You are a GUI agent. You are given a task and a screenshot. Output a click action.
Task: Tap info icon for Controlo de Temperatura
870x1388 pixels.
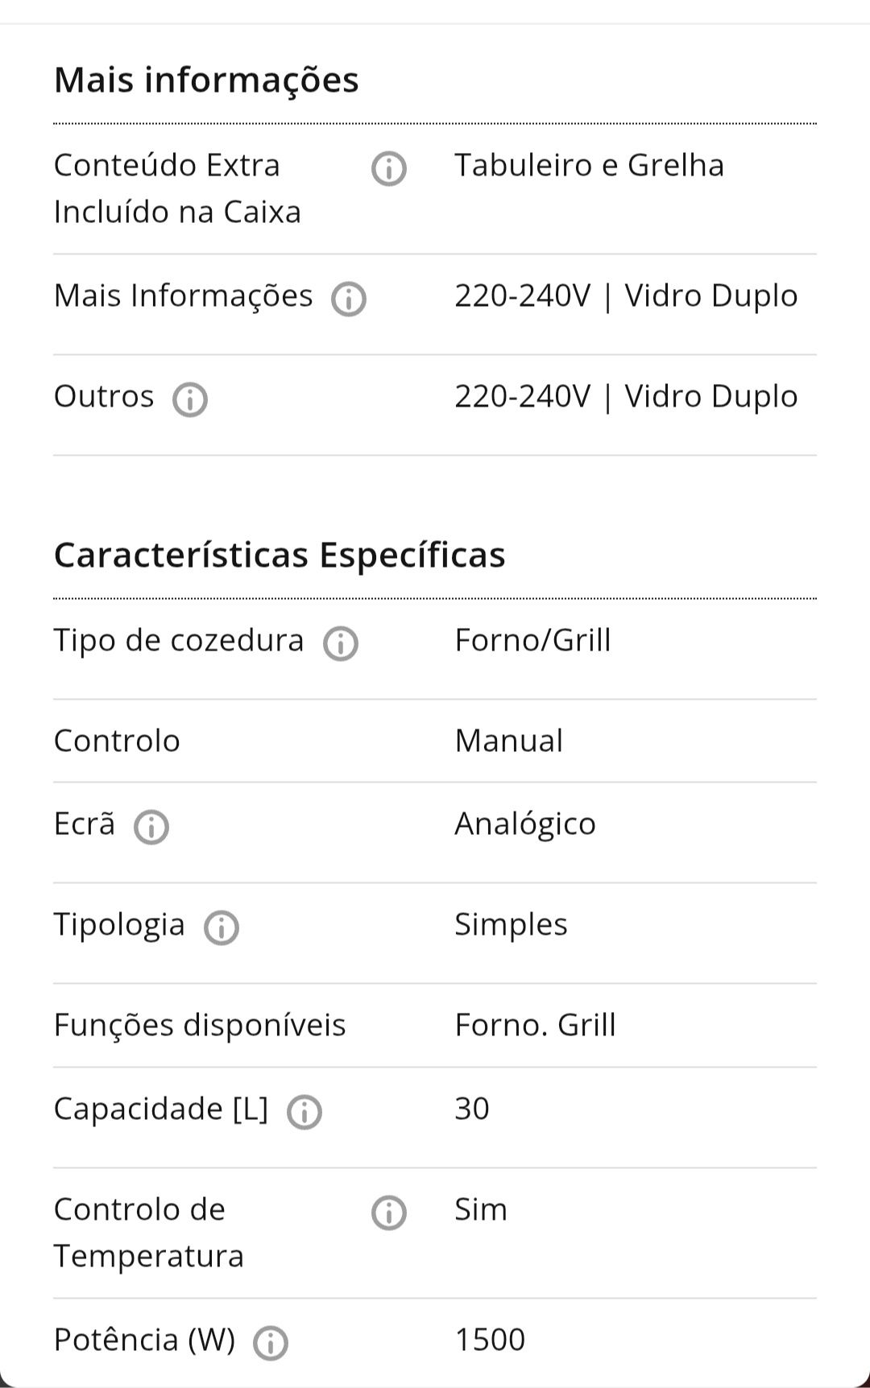(x=389, y=1212)
